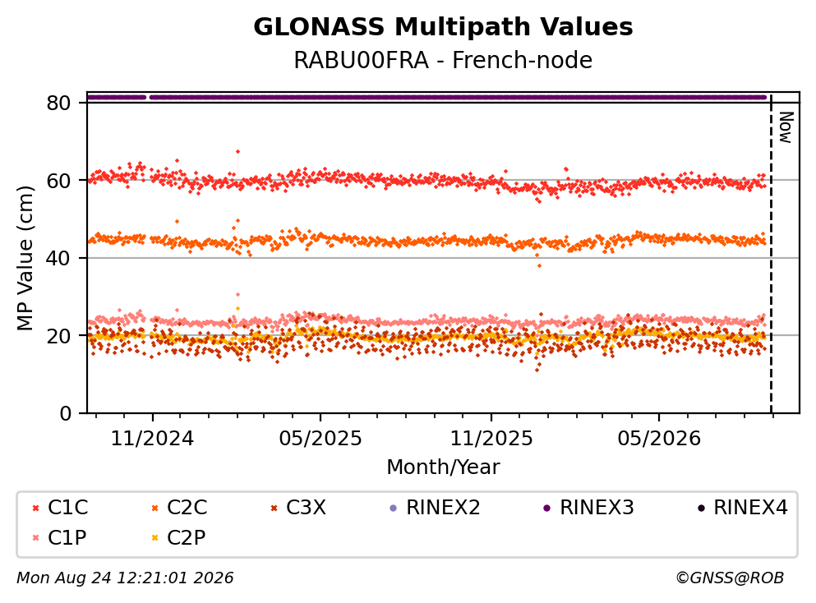
Task: Click the subtitle RABU00FRA - French-node
Action: 443,60
